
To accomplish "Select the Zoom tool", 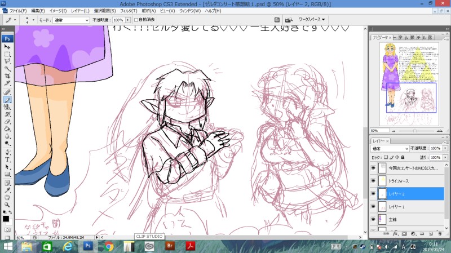I will click(x=7, y=205).
